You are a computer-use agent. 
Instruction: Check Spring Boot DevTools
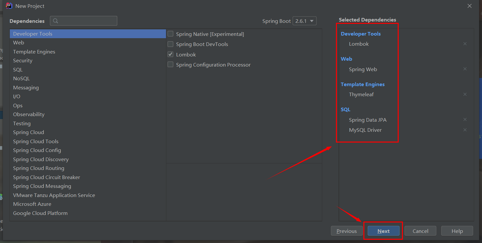coord(170,44)
